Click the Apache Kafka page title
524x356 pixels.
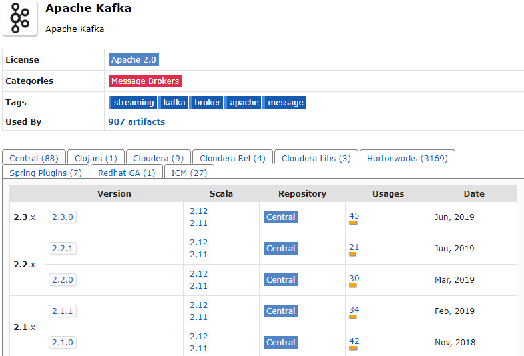point(89,8)
